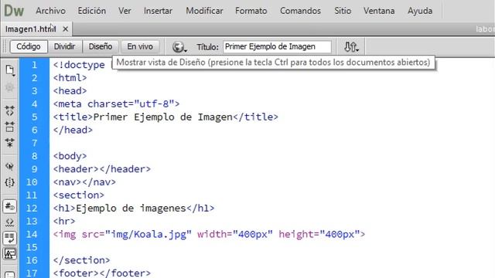495x278 pixels.
Task: Click the Expand All icon
Action: pos(9,143)
